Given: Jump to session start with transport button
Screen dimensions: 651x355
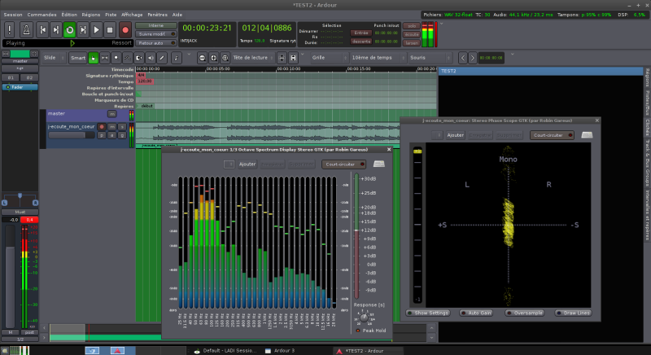Looking at the screenshot, I should tap(42, 30).
